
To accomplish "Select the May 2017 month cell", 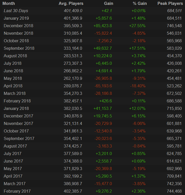I will 13,169.
